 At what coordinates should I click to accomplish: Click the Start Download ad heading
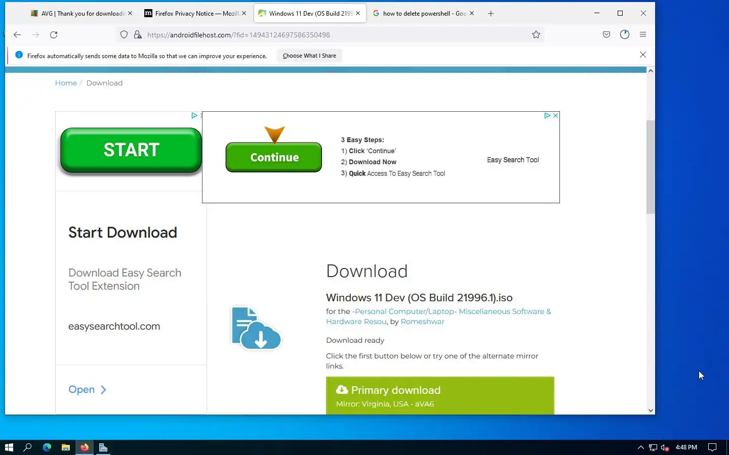(123, 233)
